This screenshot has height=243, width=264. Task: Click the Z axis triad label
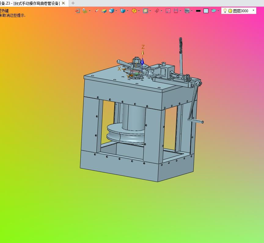(x=143, y=47)
